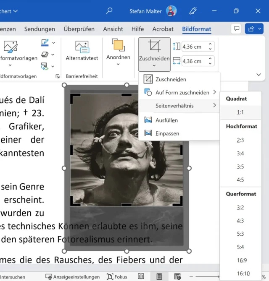Open the Ansicht ribbon tab

113,29
